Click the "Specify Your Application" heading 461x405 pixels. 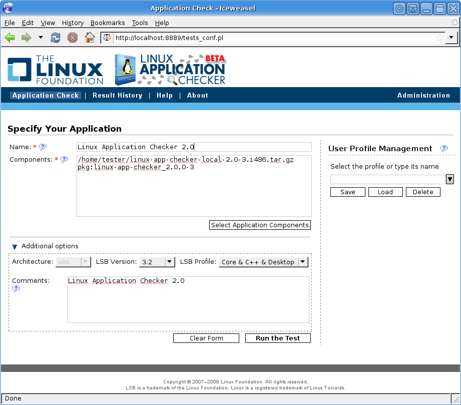coord(65,129)
